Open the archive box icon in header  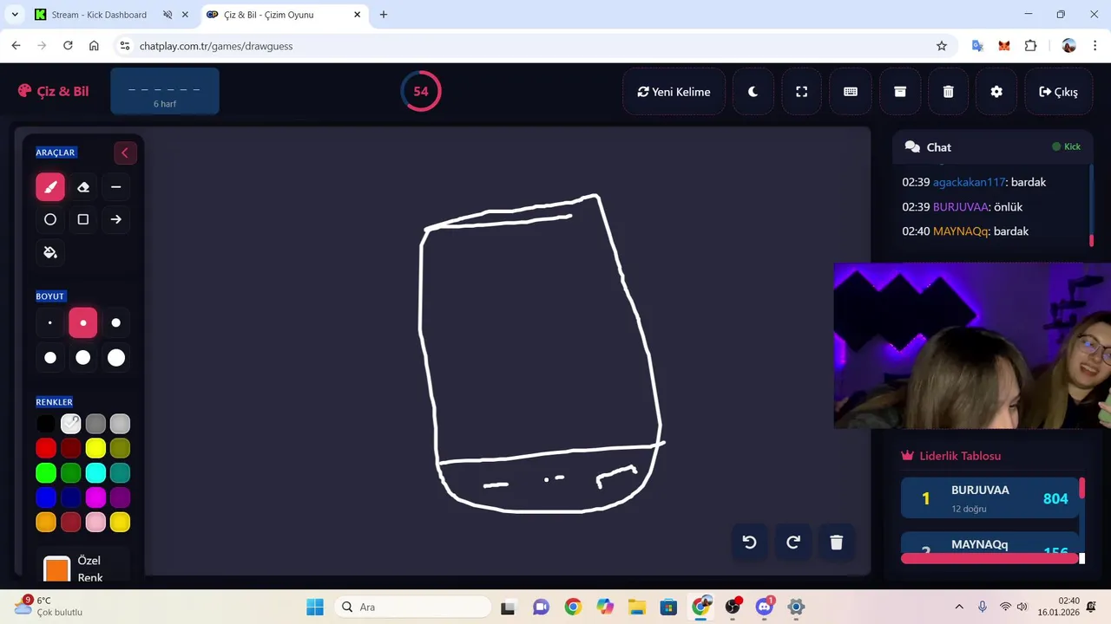[900, 92]
